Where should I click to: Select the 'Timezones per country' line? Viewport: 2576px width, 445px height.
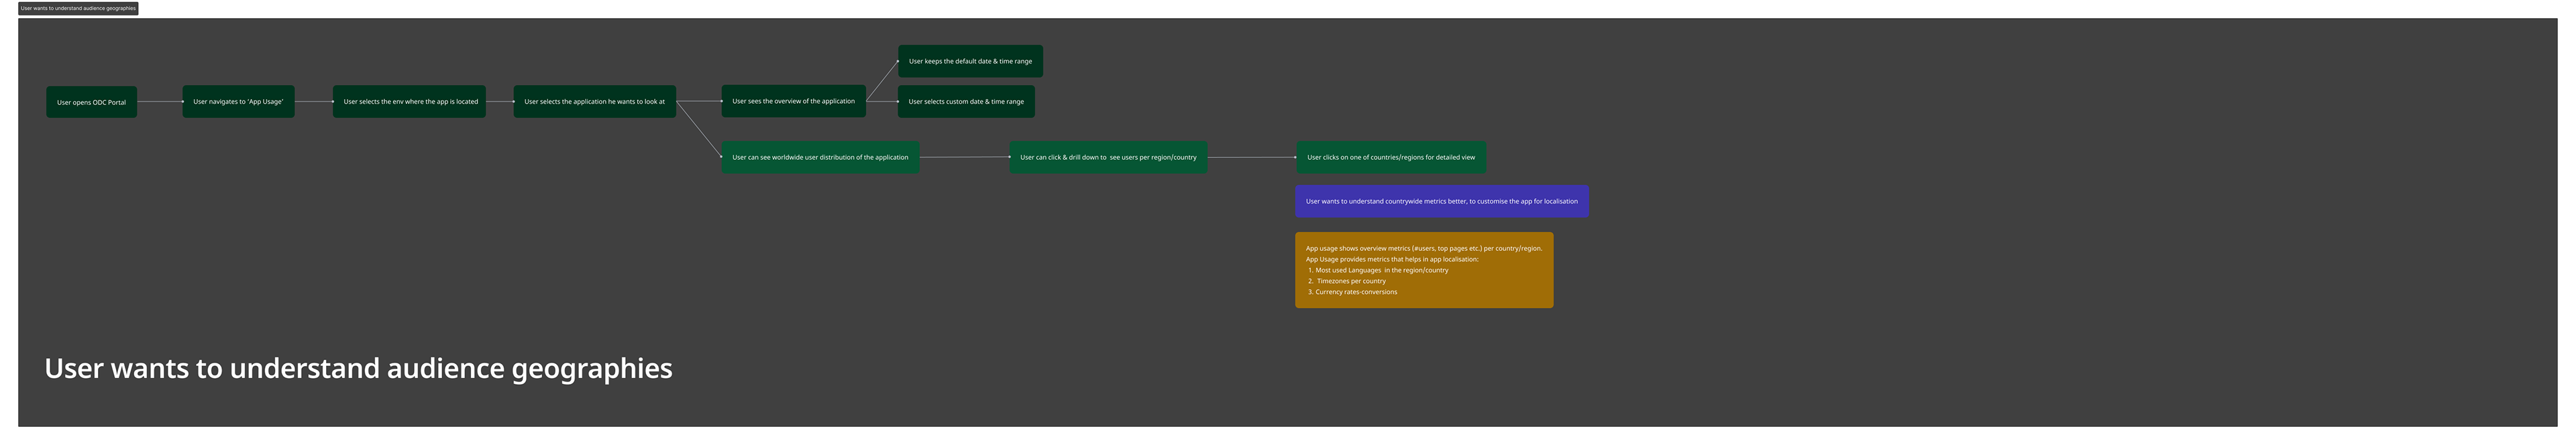[x=1350, y=281]
